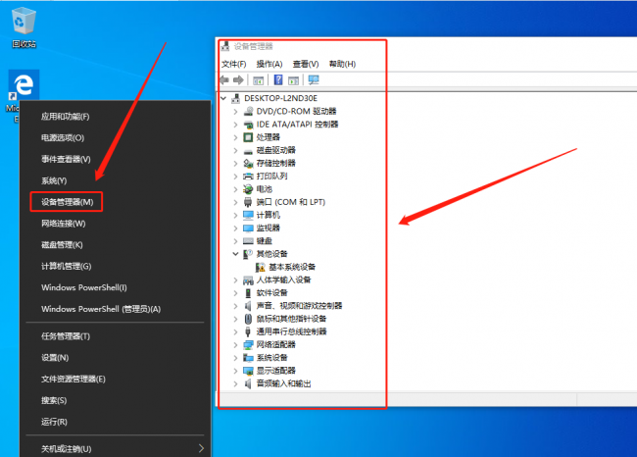Click the Back arrow toolbar icon
This screenshot has height=457, width=637.
(x=224, y=80)
